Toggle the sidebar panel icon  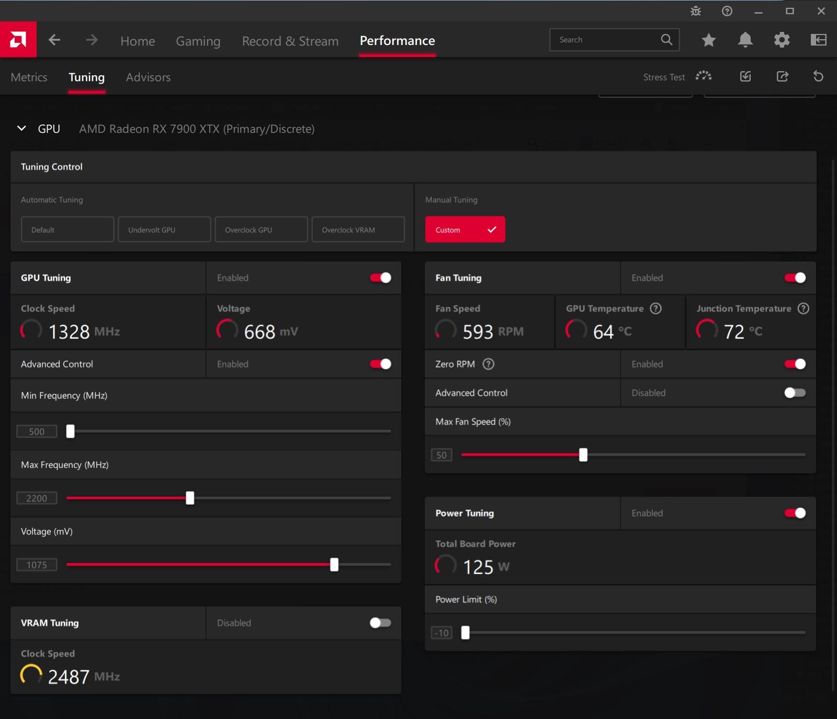click(819, 40)
